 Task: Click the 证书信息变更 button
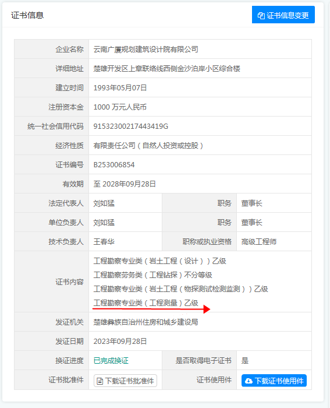click(x=283, y=15)
